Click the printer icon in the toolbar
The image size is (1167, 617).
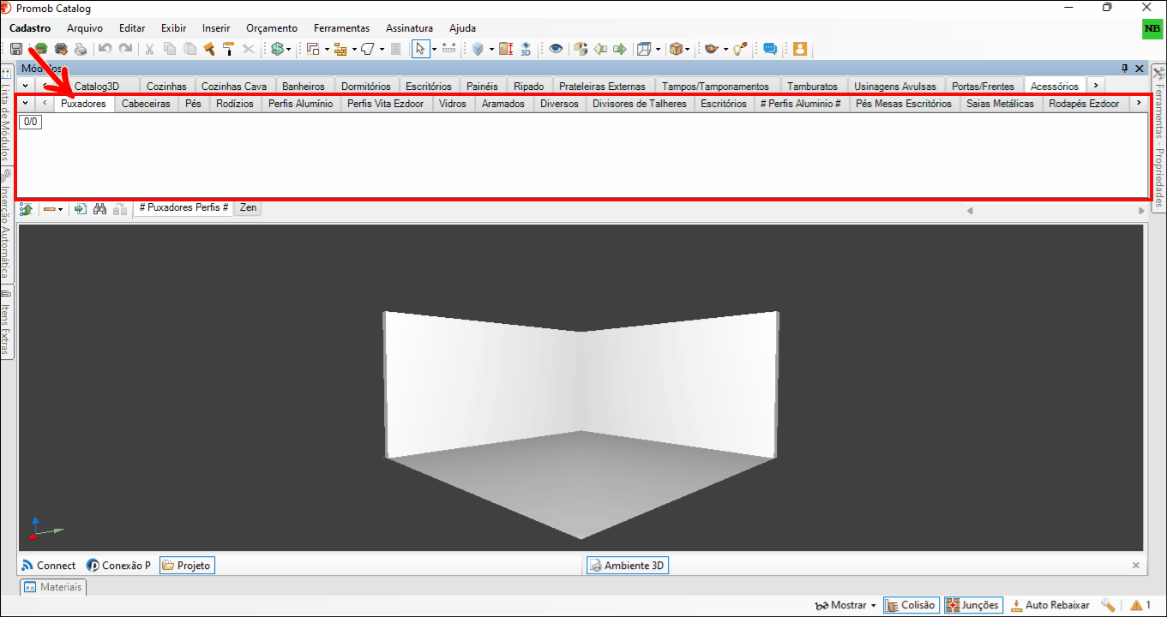(80, 49)
